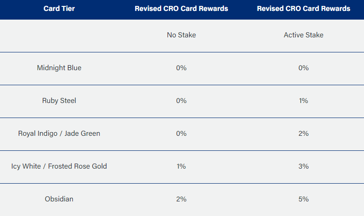Click the Royal Indigo / Jade Green label
364x216 pixels.
pos(59,134)
